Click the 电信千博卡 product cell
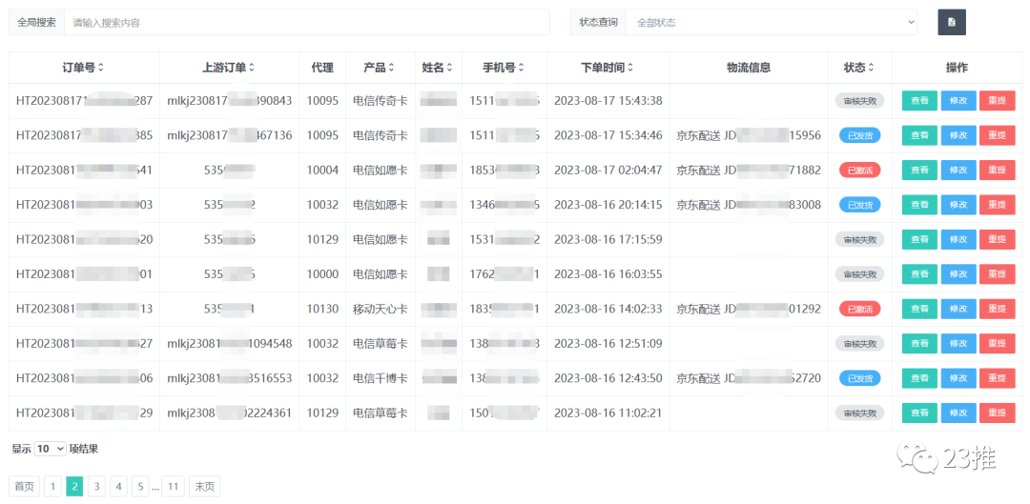This screenshot has width=1030, height=504. (x=381, y=378)
